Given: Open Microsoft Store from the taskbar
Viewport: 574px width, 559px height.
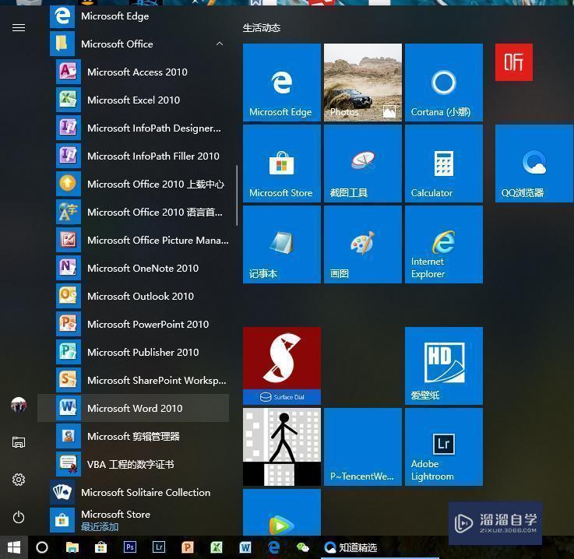Looking at the screenshot, I should pos(100,547).
